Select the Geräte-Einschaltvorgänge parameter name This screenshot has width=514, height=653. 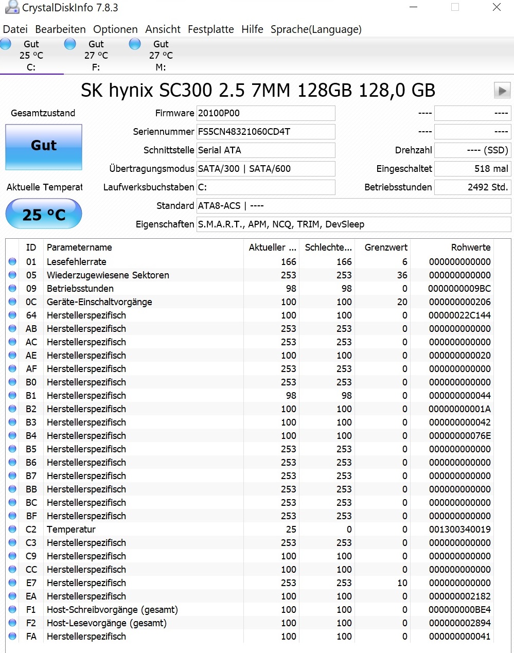click(99, 302)
